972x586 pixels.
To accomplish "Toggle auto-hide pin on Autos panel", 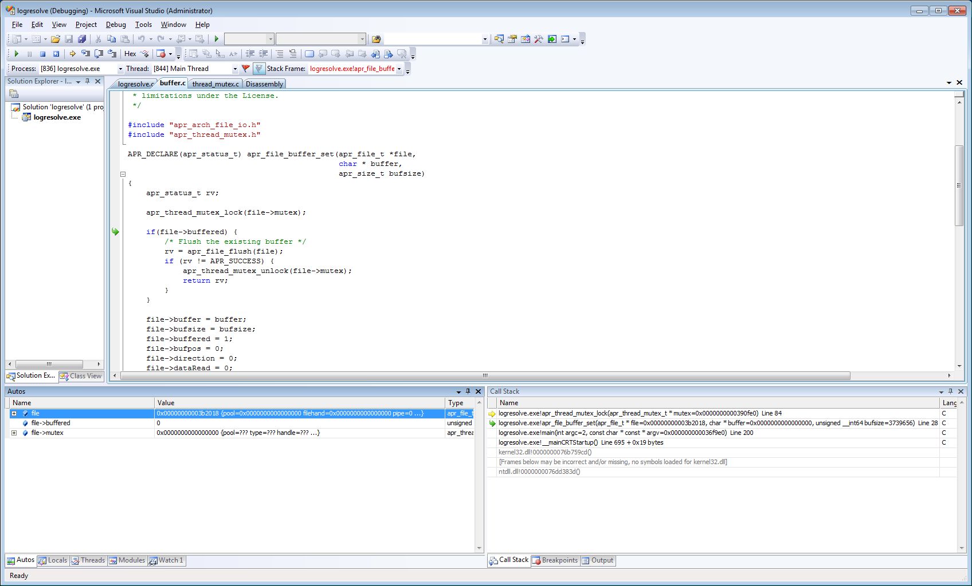I will (468, 391).
